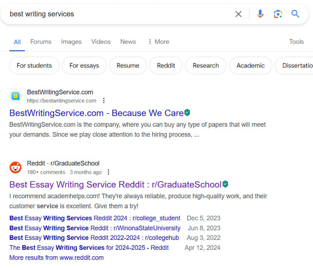This screenshot has height=268, width=313.
Task: Click More results from www.reddit.com
Action: (x=56, y=257)
